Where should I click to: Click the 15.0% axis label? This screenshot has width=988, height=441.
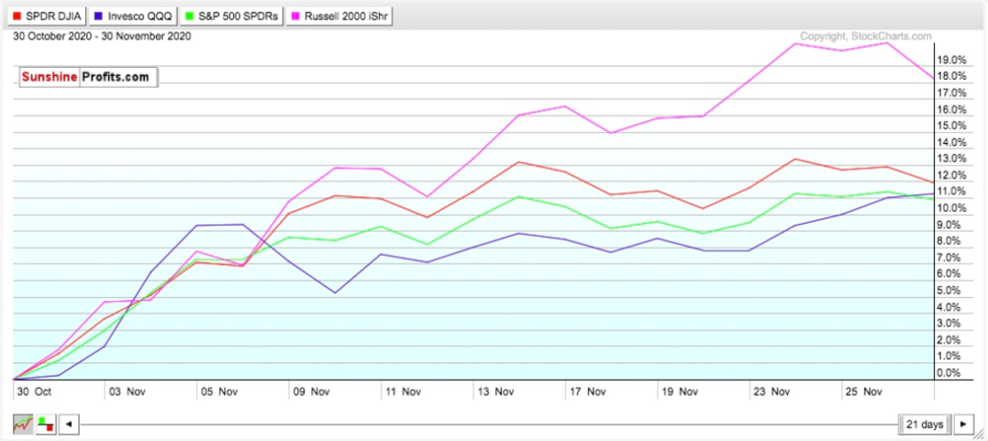(951, 126)
